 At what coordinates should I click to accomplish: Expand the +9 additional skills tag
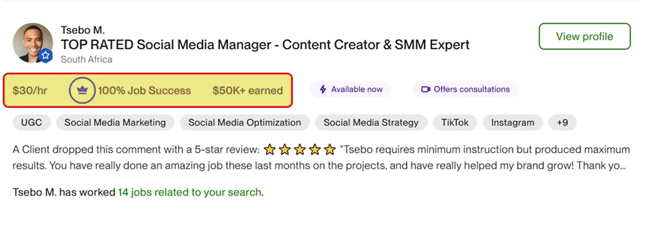[562, 123]
